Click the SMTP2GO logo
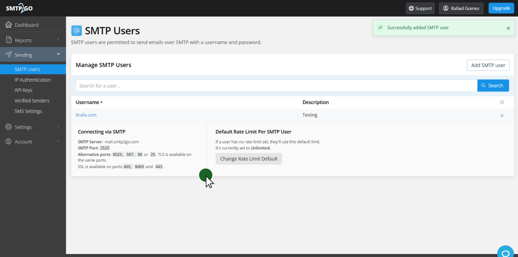 click(19, 8)
